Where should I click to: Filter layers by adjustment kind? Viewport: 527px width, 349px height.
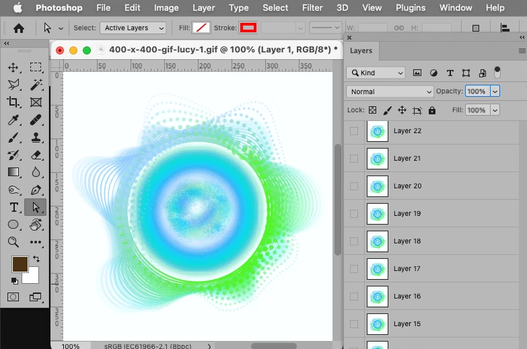tap(433, 73)
